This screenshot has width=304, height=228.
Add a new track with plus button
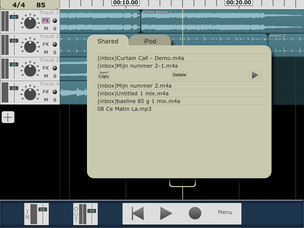pyautogui.click(x=8, y=117)
